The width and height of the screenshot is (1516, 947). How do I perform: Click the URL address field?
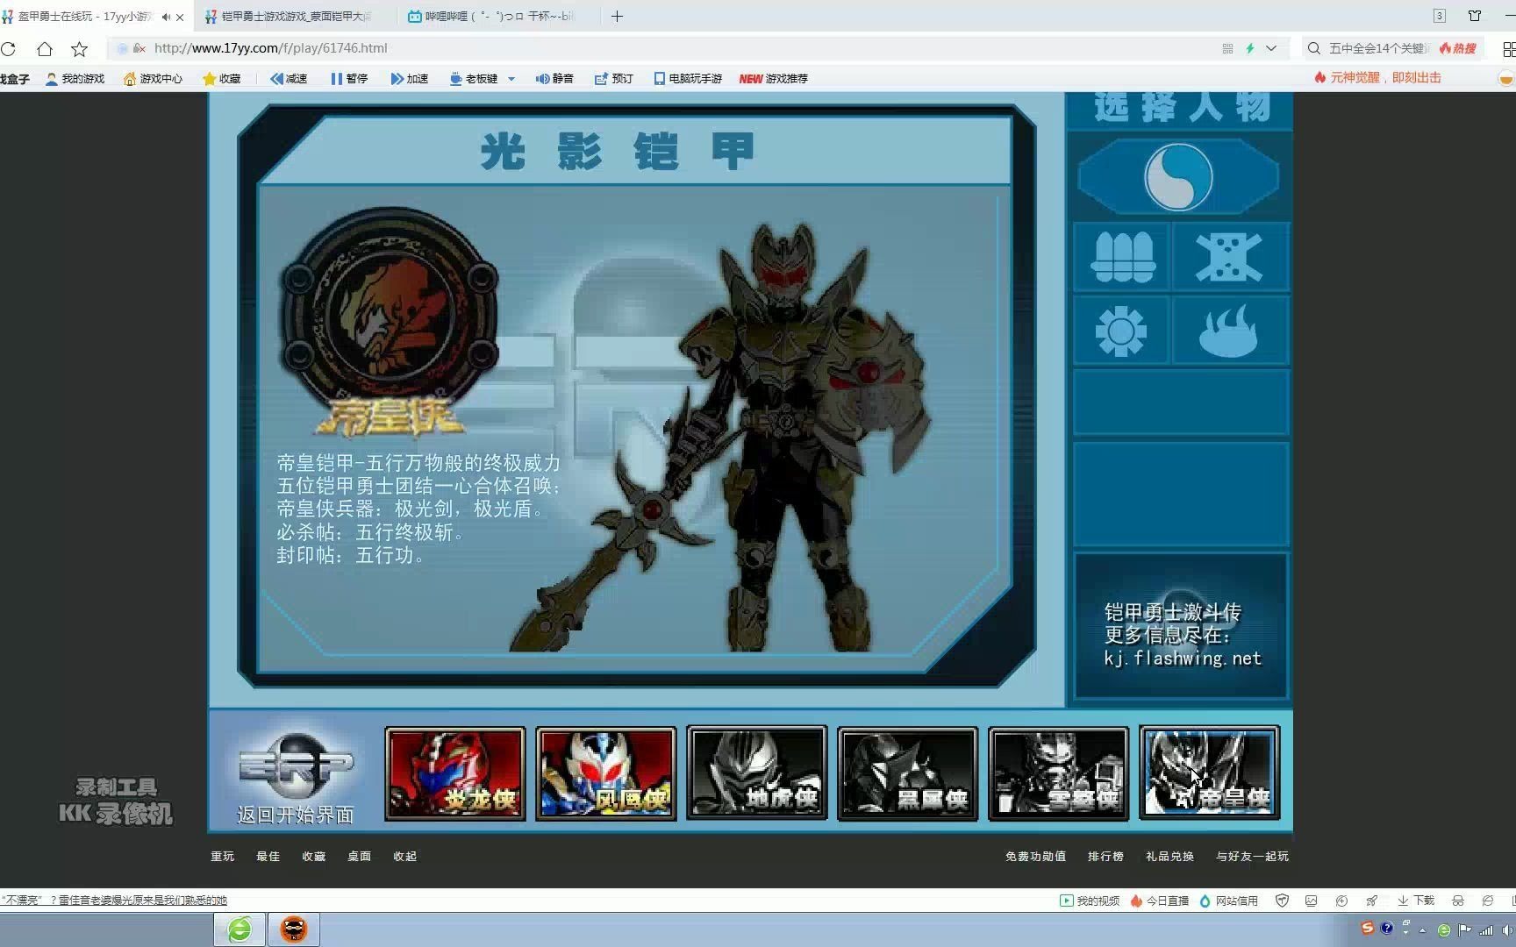614,49
